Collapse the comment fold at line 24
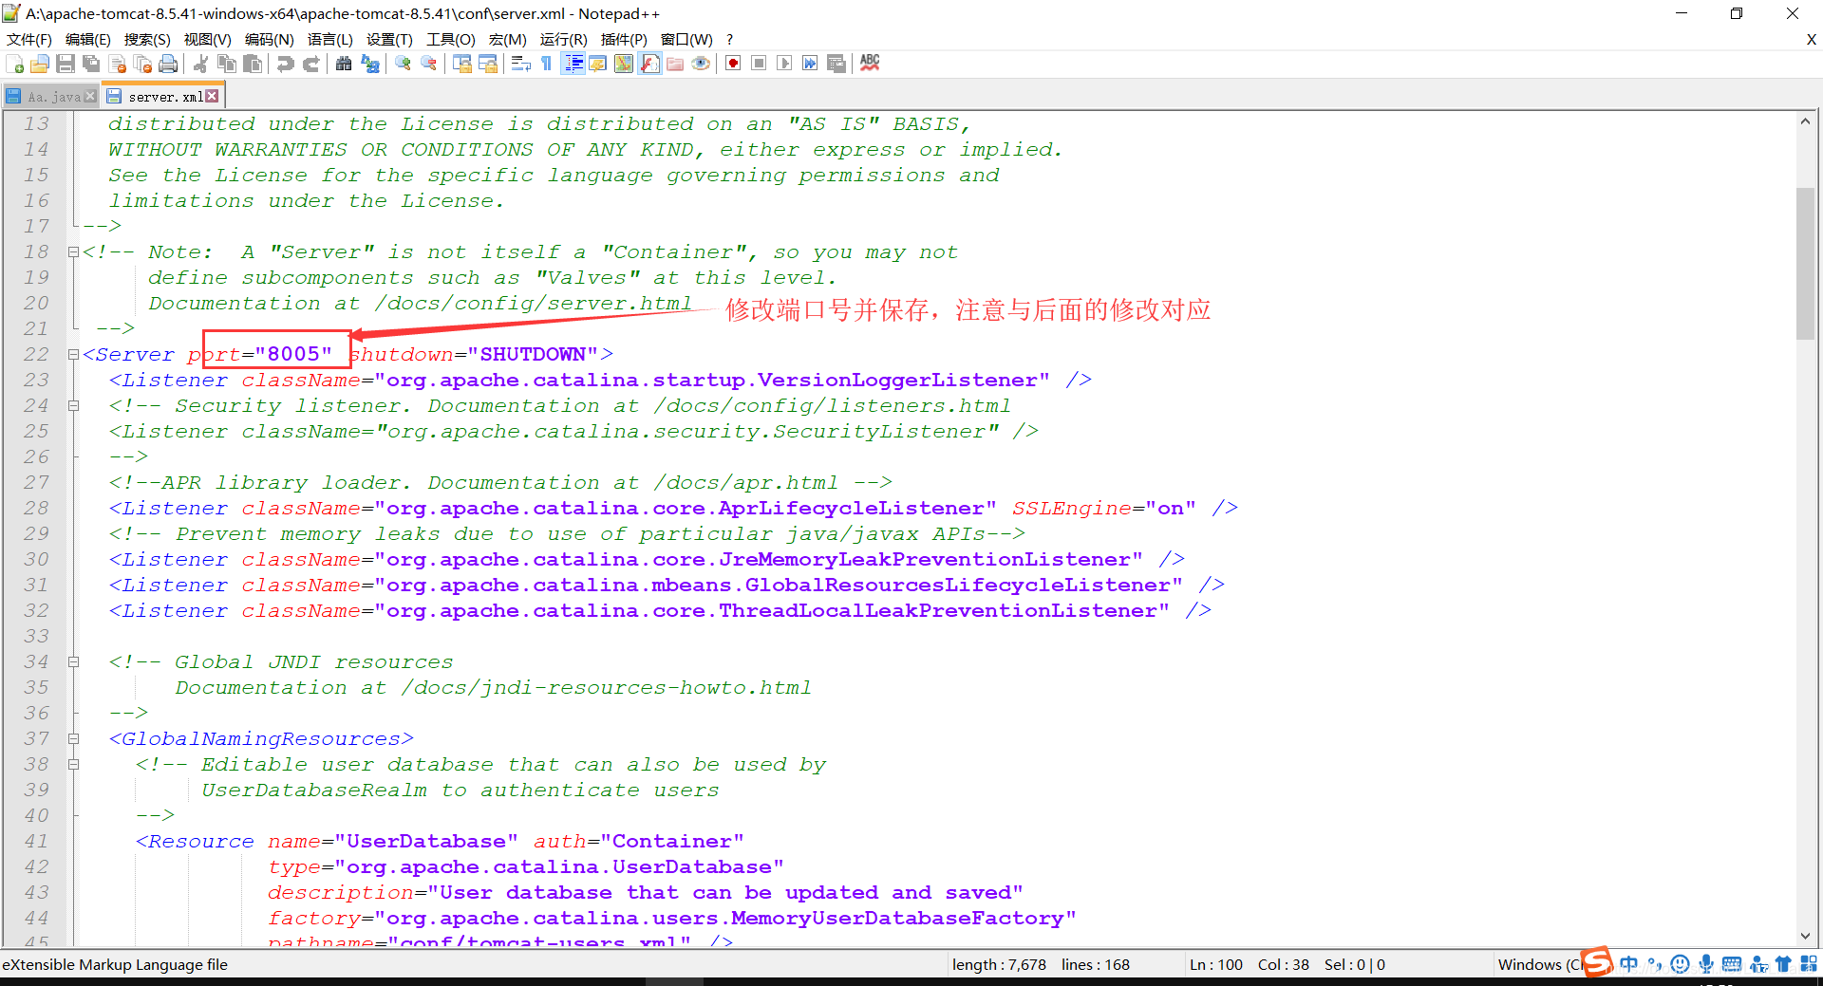 73,406
